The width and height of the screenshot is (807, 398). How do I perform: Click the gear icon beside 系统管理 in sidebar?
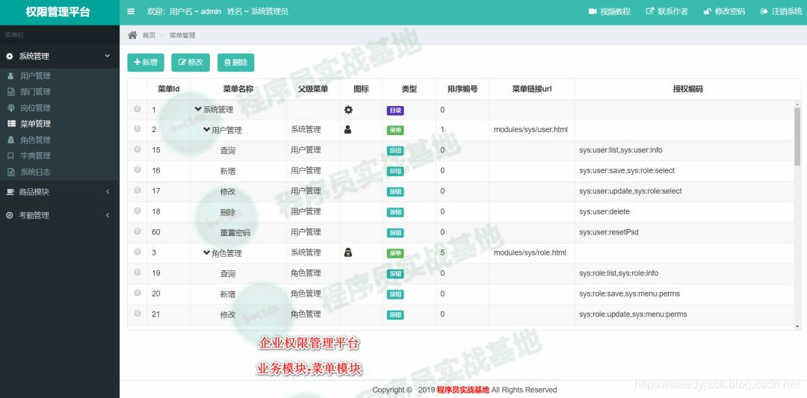(x=9, y=57)
